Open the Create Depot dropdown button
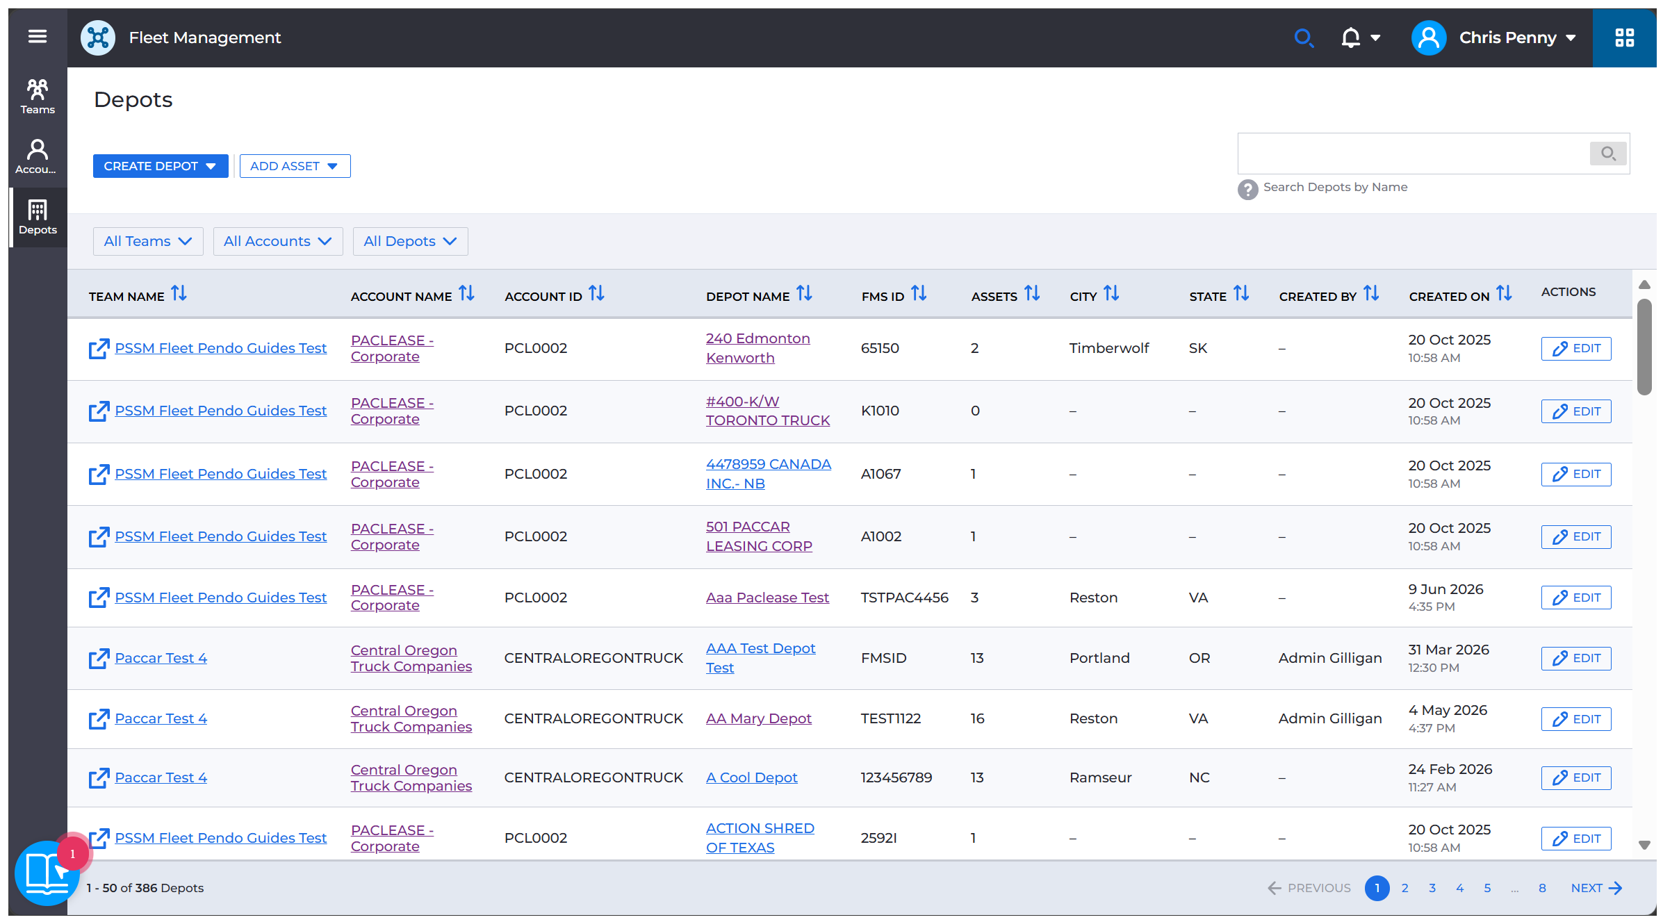This screenshot has width=1663, height=922. 161,166
